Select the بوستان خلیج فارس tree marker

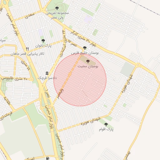(85, 48)
